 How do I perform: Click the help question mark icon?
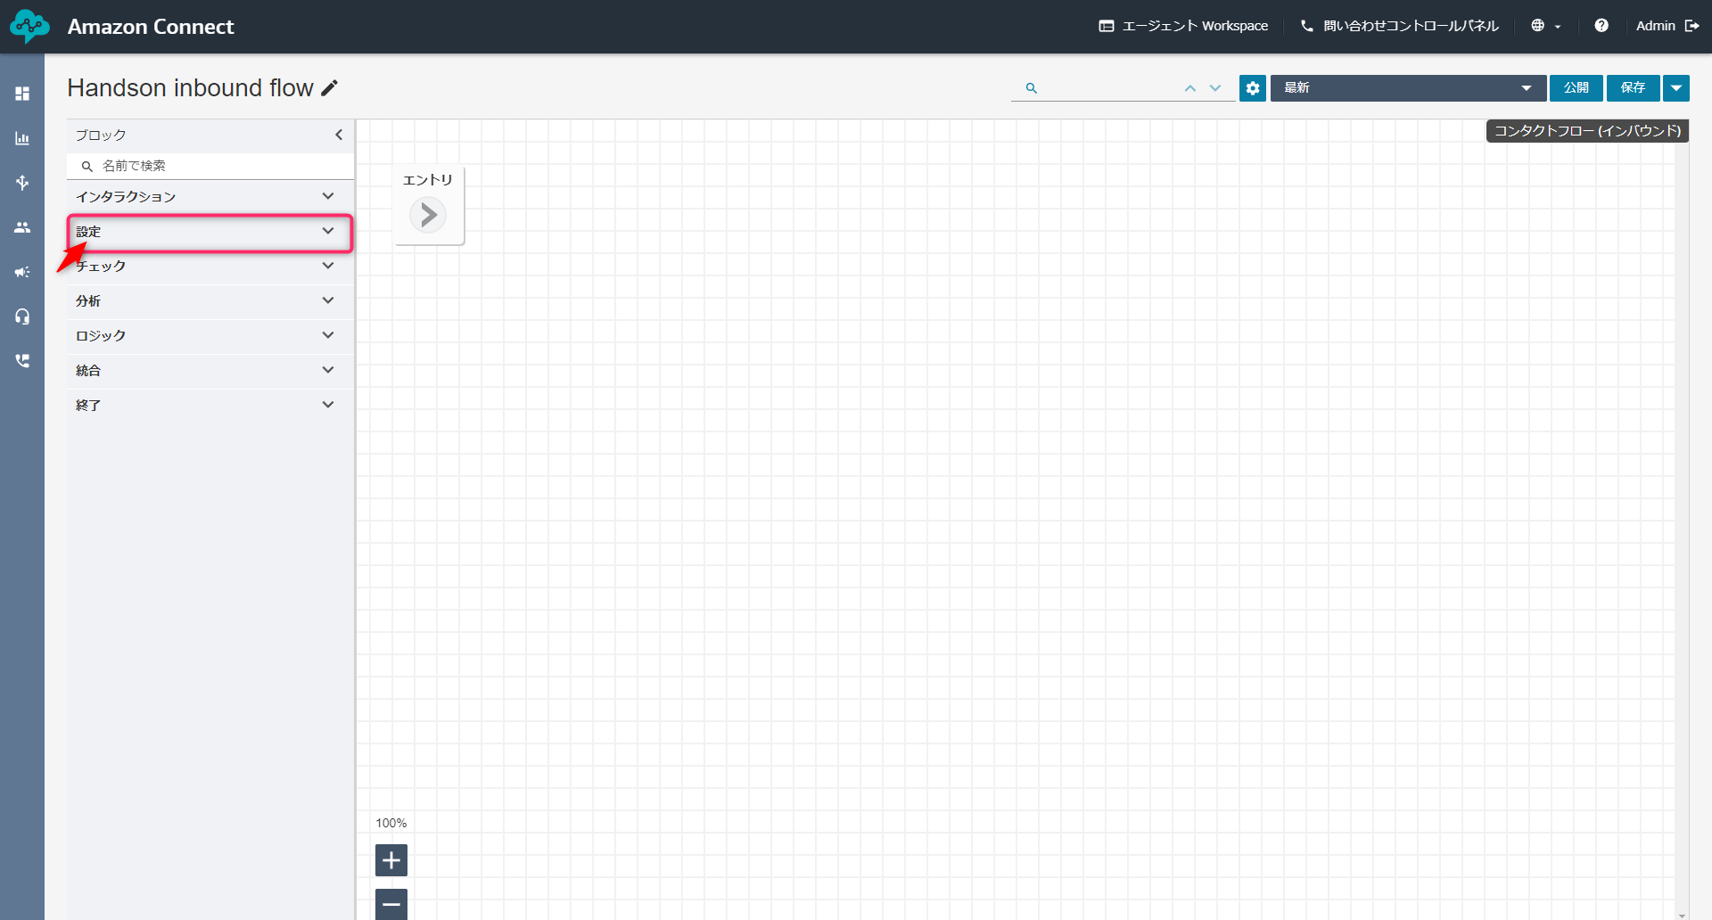[x=1601, y=26]
